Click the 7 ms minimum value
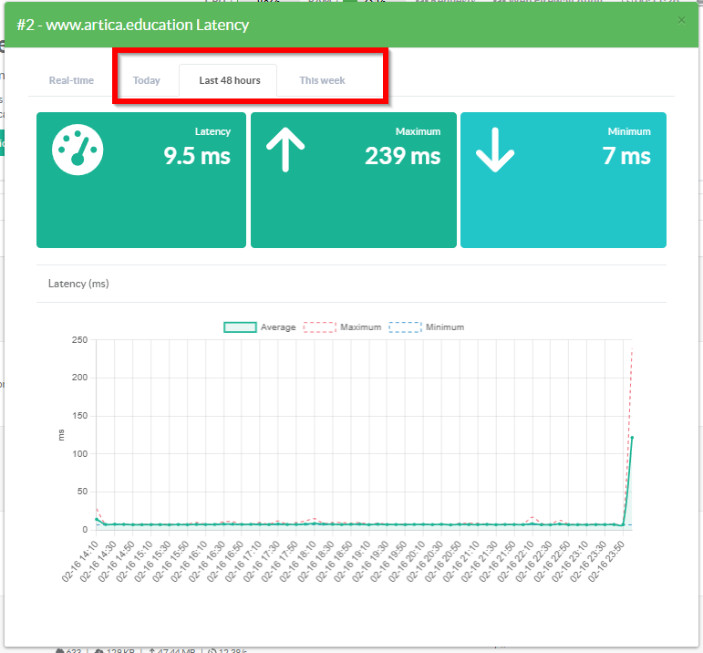Image resolution: width=703 pixels, height=653 pixels. (630, 156)
